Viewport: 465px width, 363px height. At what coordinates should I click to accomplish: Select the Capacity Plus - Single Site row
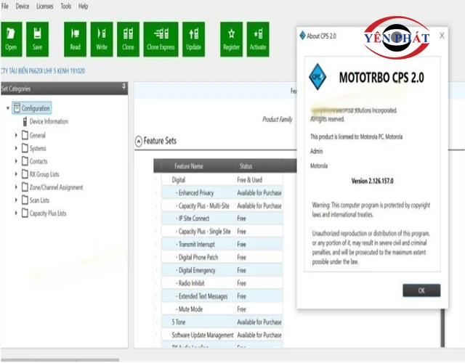tap(222, 232)
